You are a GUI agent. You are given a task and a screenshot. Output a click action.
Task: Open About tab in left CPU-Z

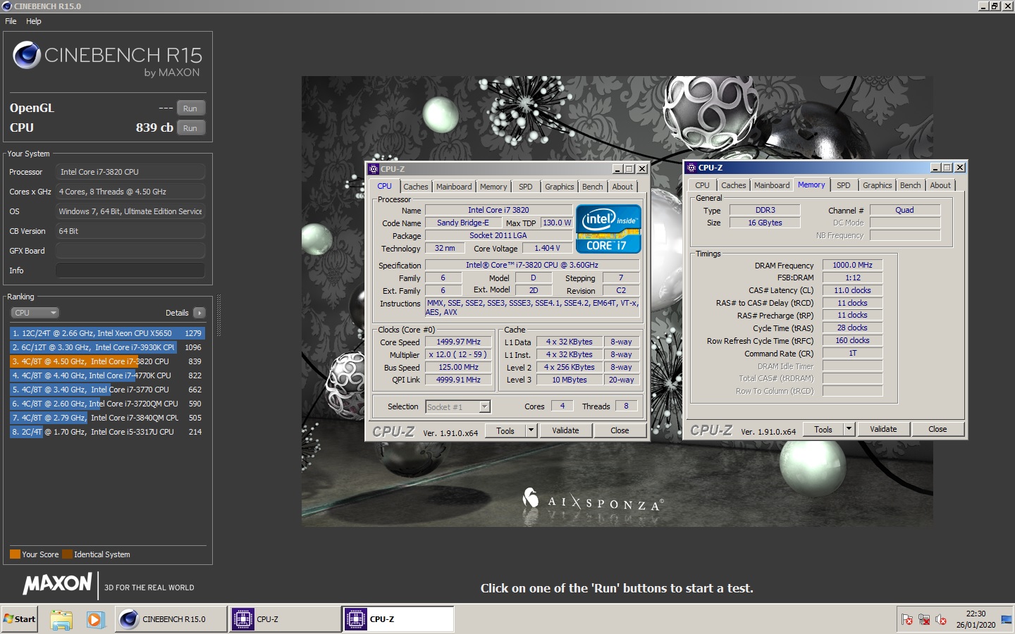[622, 187]
